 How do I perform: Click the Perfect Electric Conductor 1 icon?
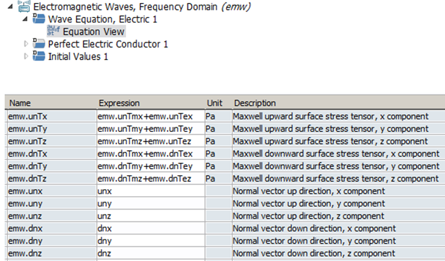click(39, 44)
